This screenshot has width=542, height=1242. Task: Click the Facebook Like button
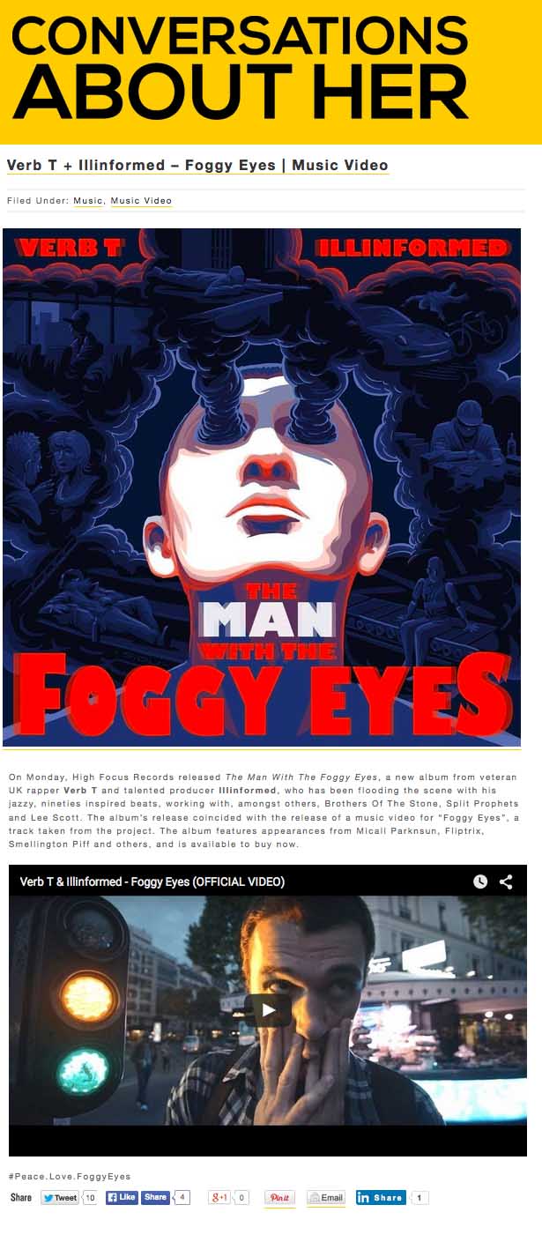pos(122,1198)
